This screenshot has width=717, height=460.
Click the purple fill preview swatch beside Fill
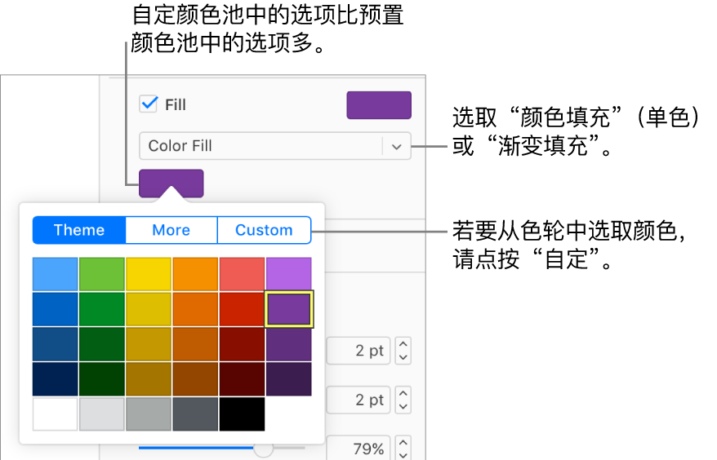379,105
